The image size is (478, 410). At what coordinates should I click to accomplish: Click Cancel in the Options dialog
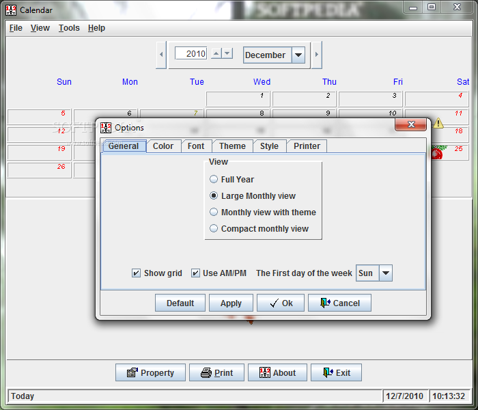coord(339,303)
